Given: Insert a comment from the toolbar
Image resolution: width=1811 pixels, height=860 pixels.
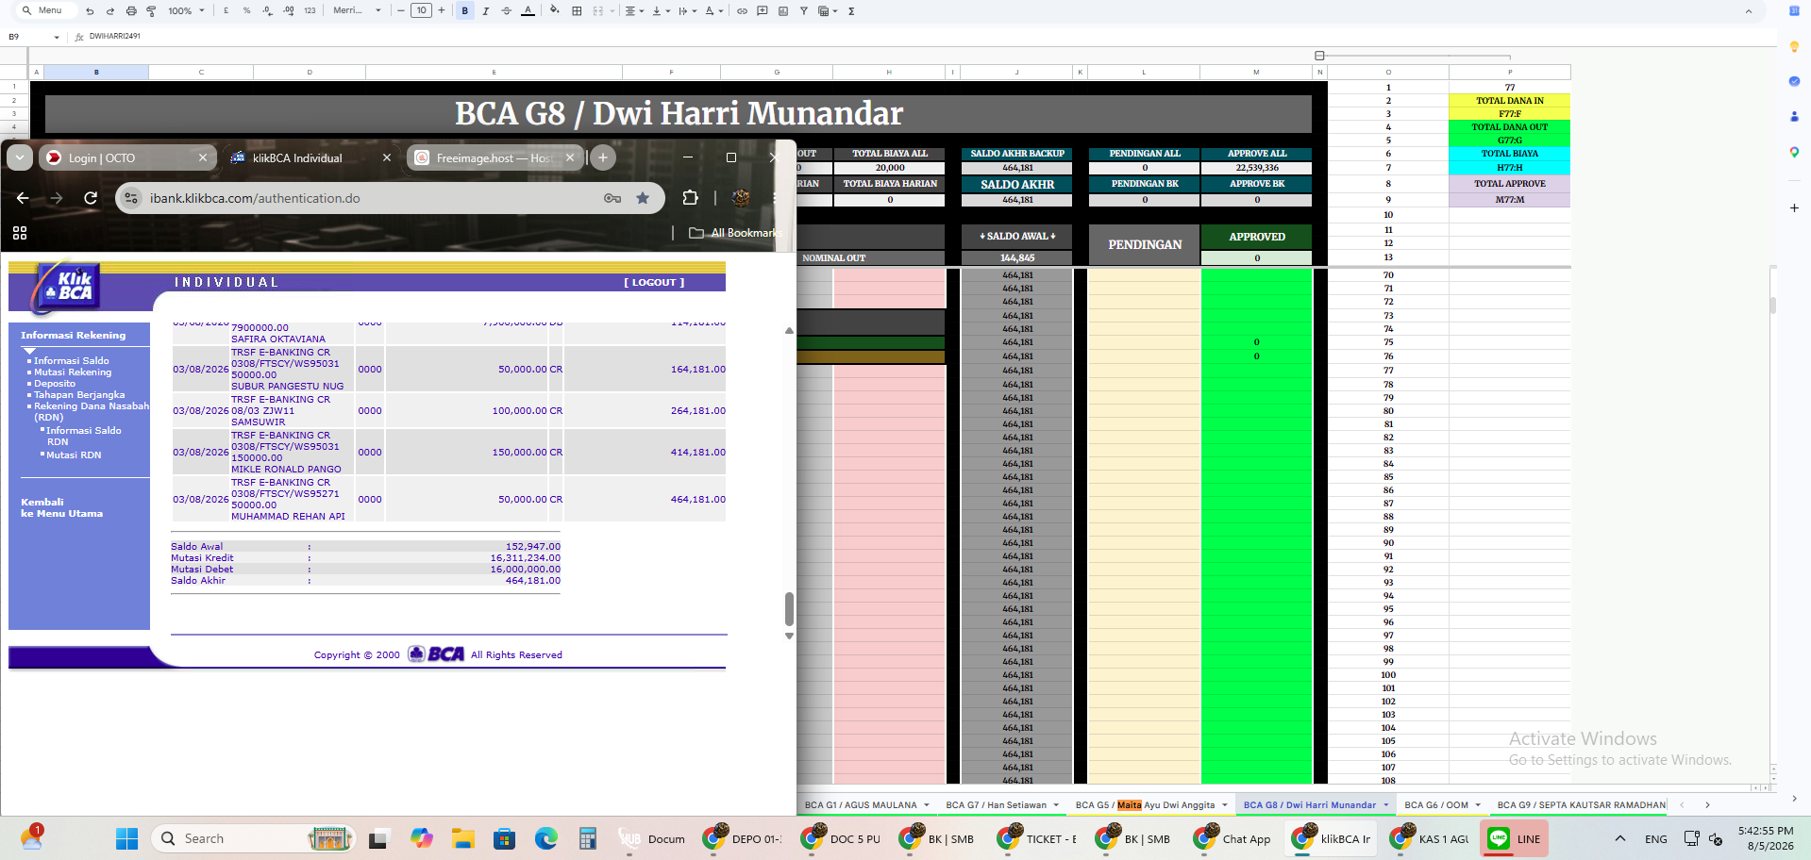Looking at the screenshot, I should (763, 11).
